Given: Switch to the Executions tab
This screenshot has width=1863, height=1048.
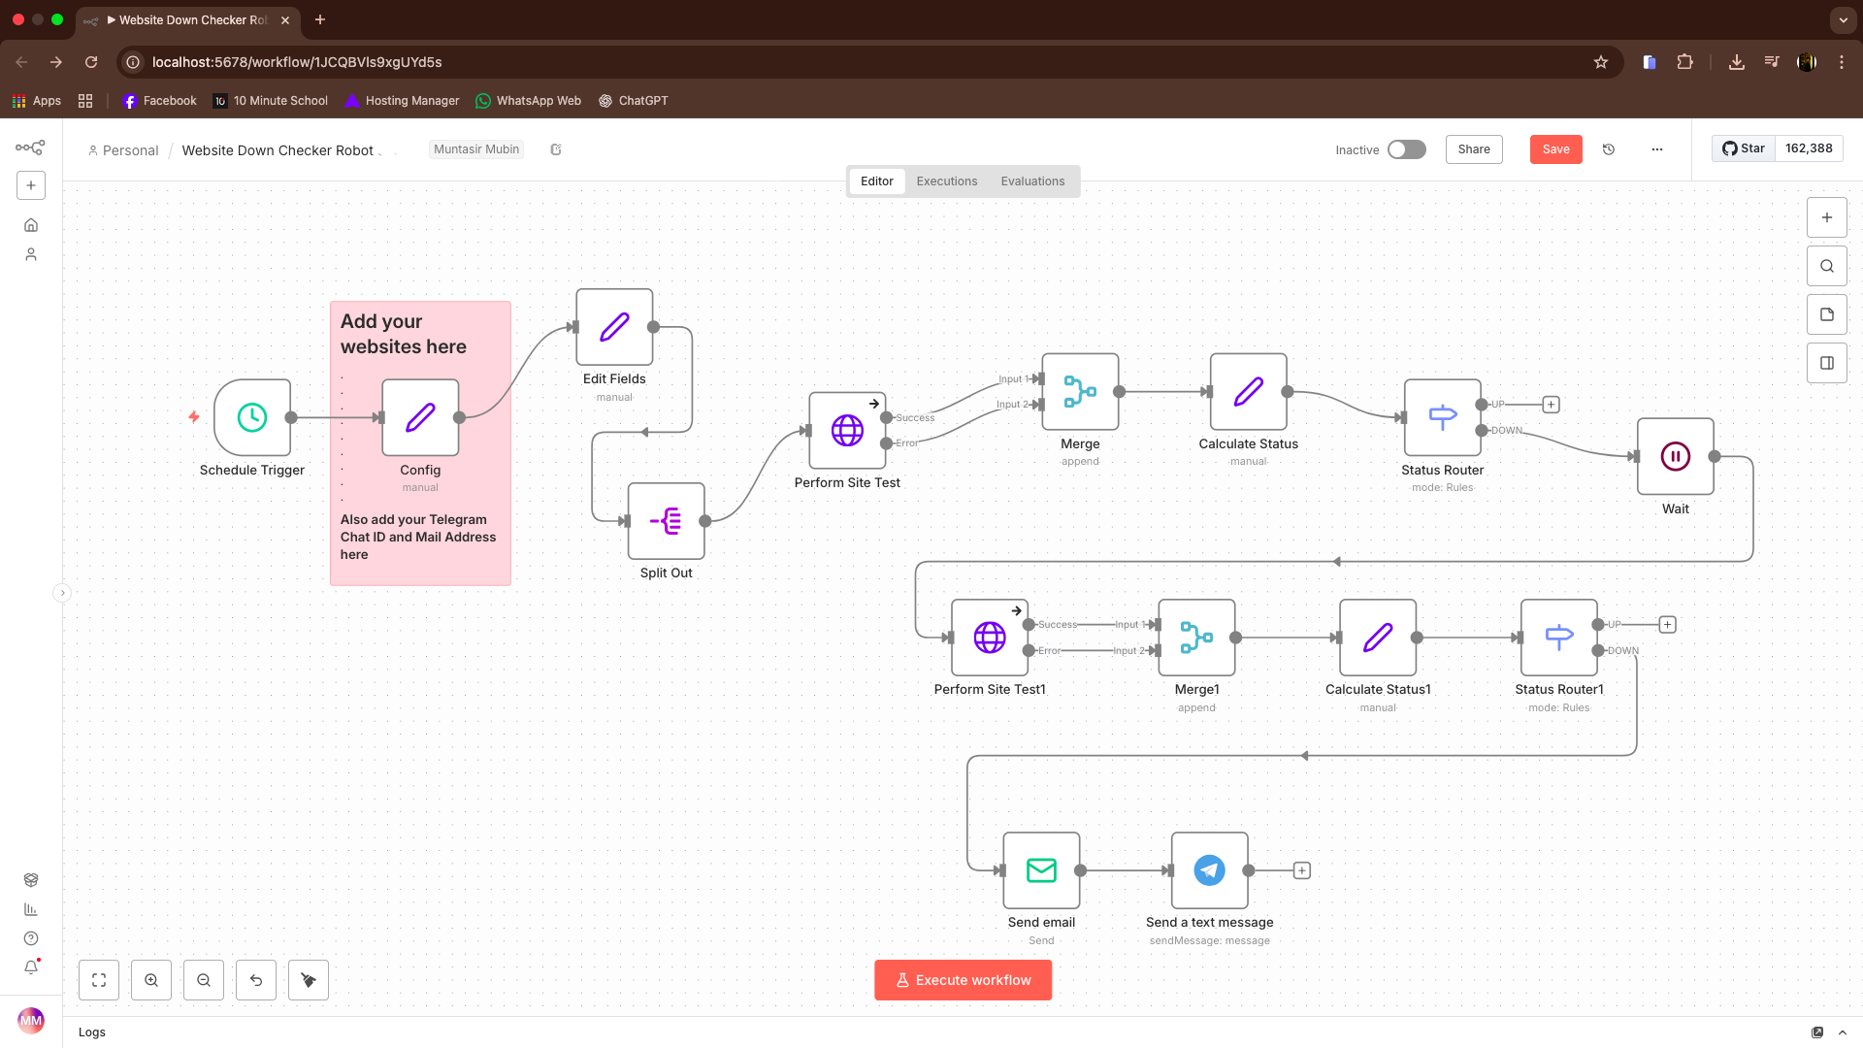Looking at the screenshot, I should [946, 181].
